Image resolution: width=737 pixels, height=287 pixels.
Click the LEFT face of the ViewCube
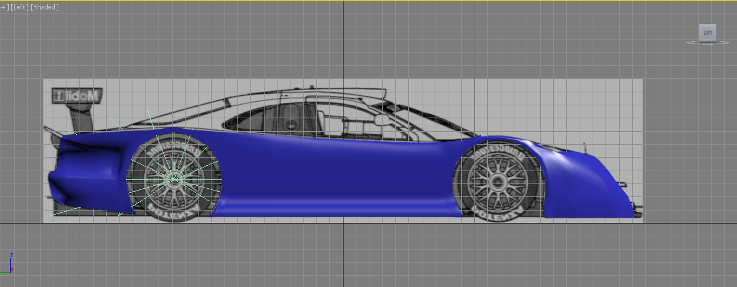(x=708, y=33)
